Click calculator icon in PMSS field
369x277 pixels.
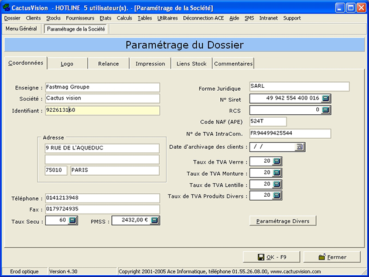tap(154, 221)
